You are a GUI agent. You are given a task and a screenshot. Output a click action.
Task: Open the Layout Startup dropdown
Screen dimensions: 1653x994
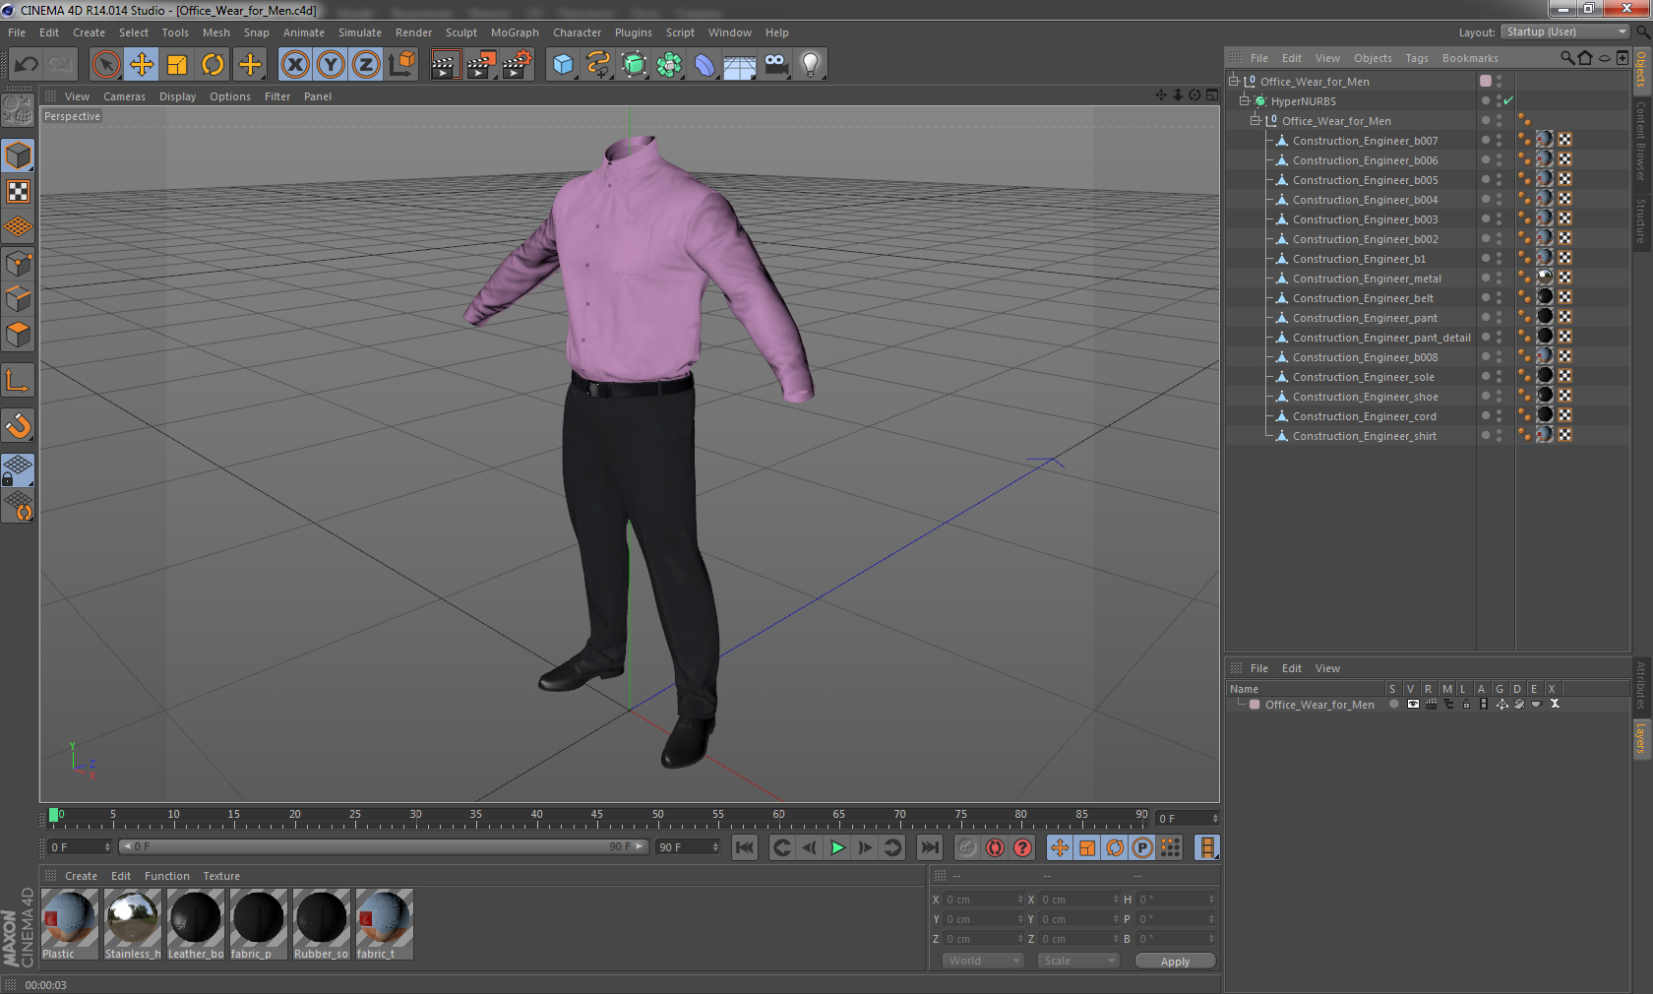pyautogui.click(x=1565, y=32)
